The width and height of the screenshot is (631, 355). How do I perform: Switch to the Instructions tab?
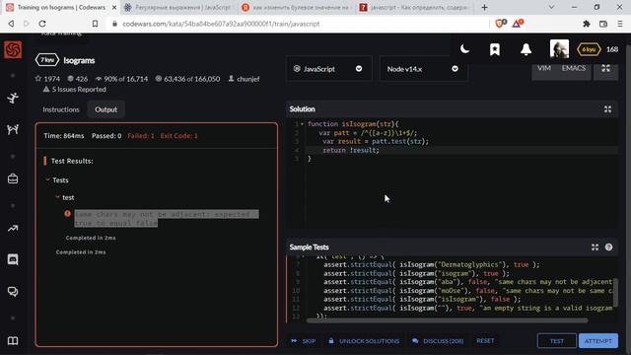click(61, 109)
